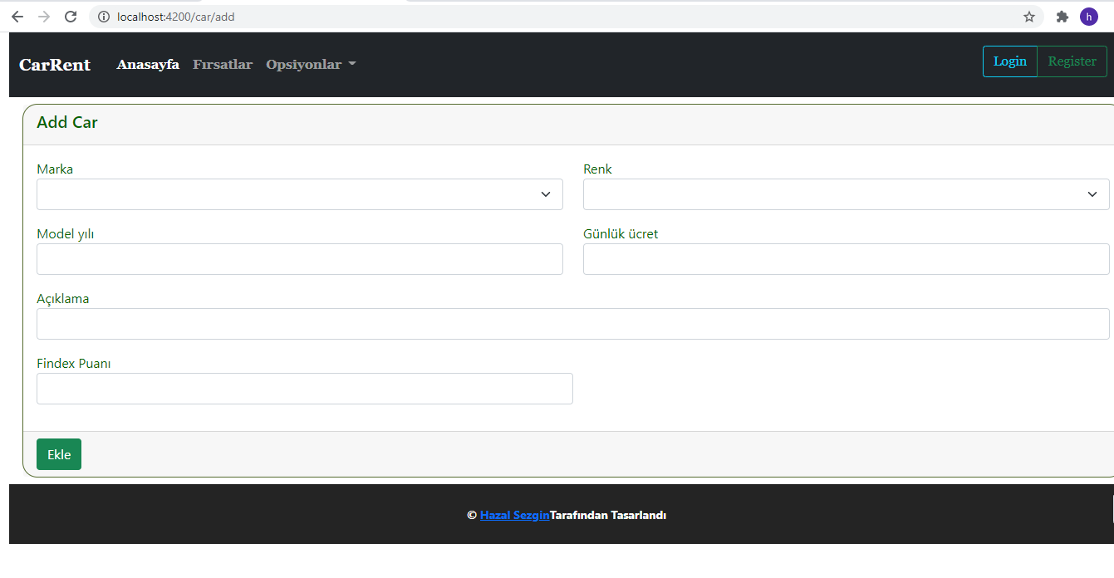Focus the Model yılı input field
1114x578 pixels.
click(300, 259)
